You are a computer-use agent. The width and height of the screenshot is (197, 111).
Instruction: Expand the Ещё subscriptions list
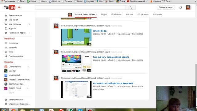point(11,93)
